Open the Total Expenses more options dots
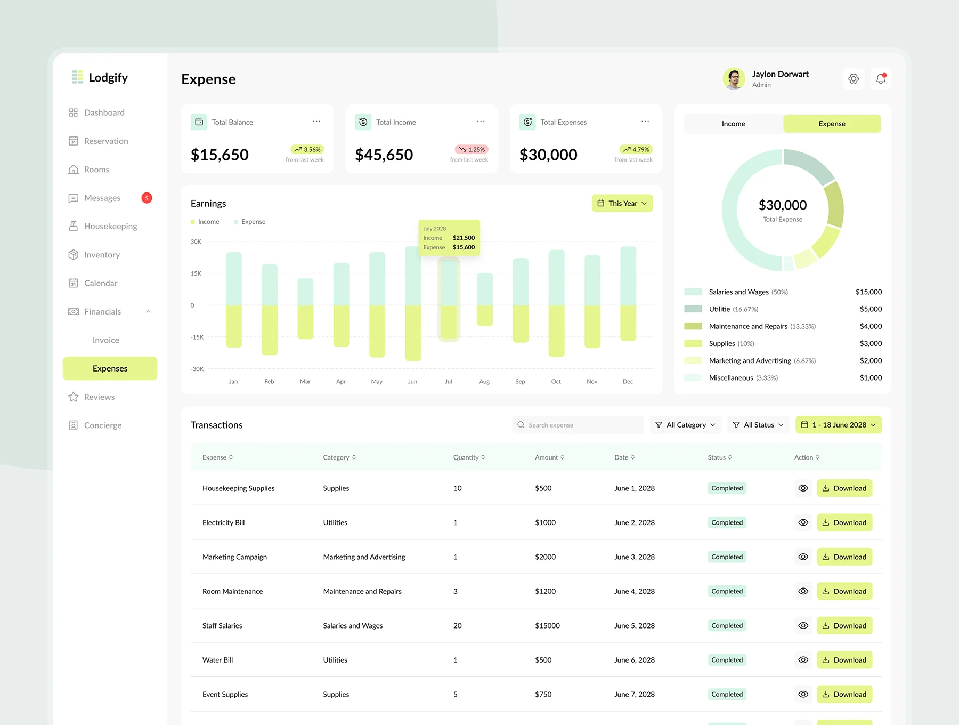The height and width of the screenshot is (725, 959). pyautogui.click(x=645, y=122)
